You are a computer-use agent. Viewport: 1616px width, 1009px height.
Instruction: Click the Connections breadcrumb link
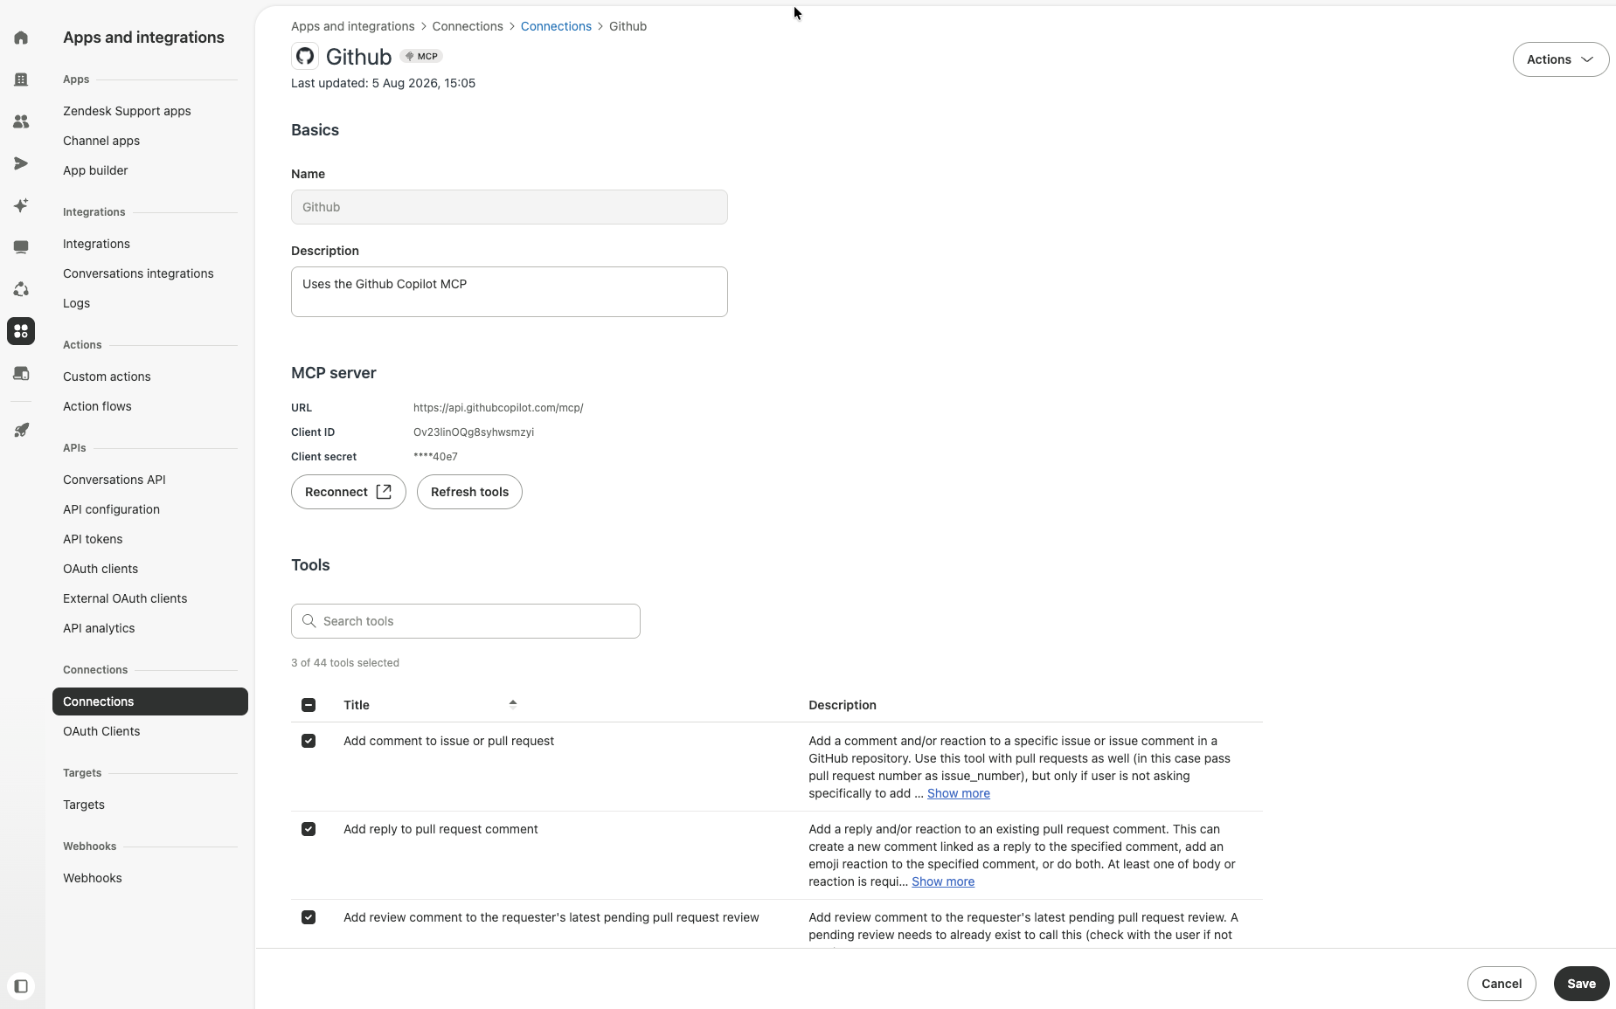(556, 26)
